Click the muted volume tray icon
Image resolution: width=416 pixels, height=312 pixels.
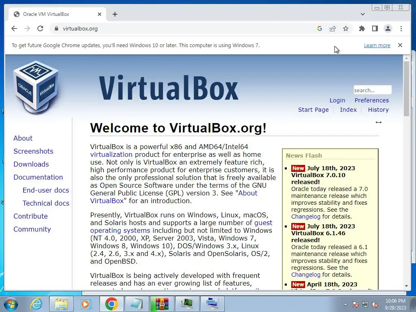click(x=375, y=304)
